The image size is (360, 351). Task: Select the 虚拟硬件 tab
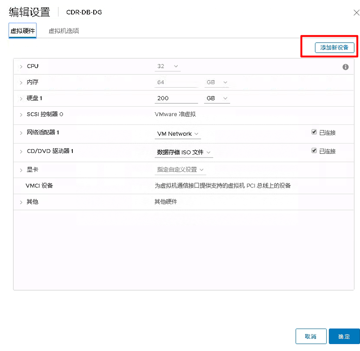coord(23,31)
